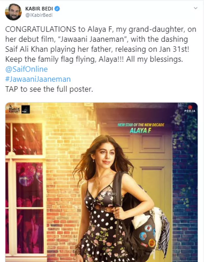Viewport: 204px width, 262px height.
Task: Click the round blue sticker on the backpack
Action: coord(143,236)
